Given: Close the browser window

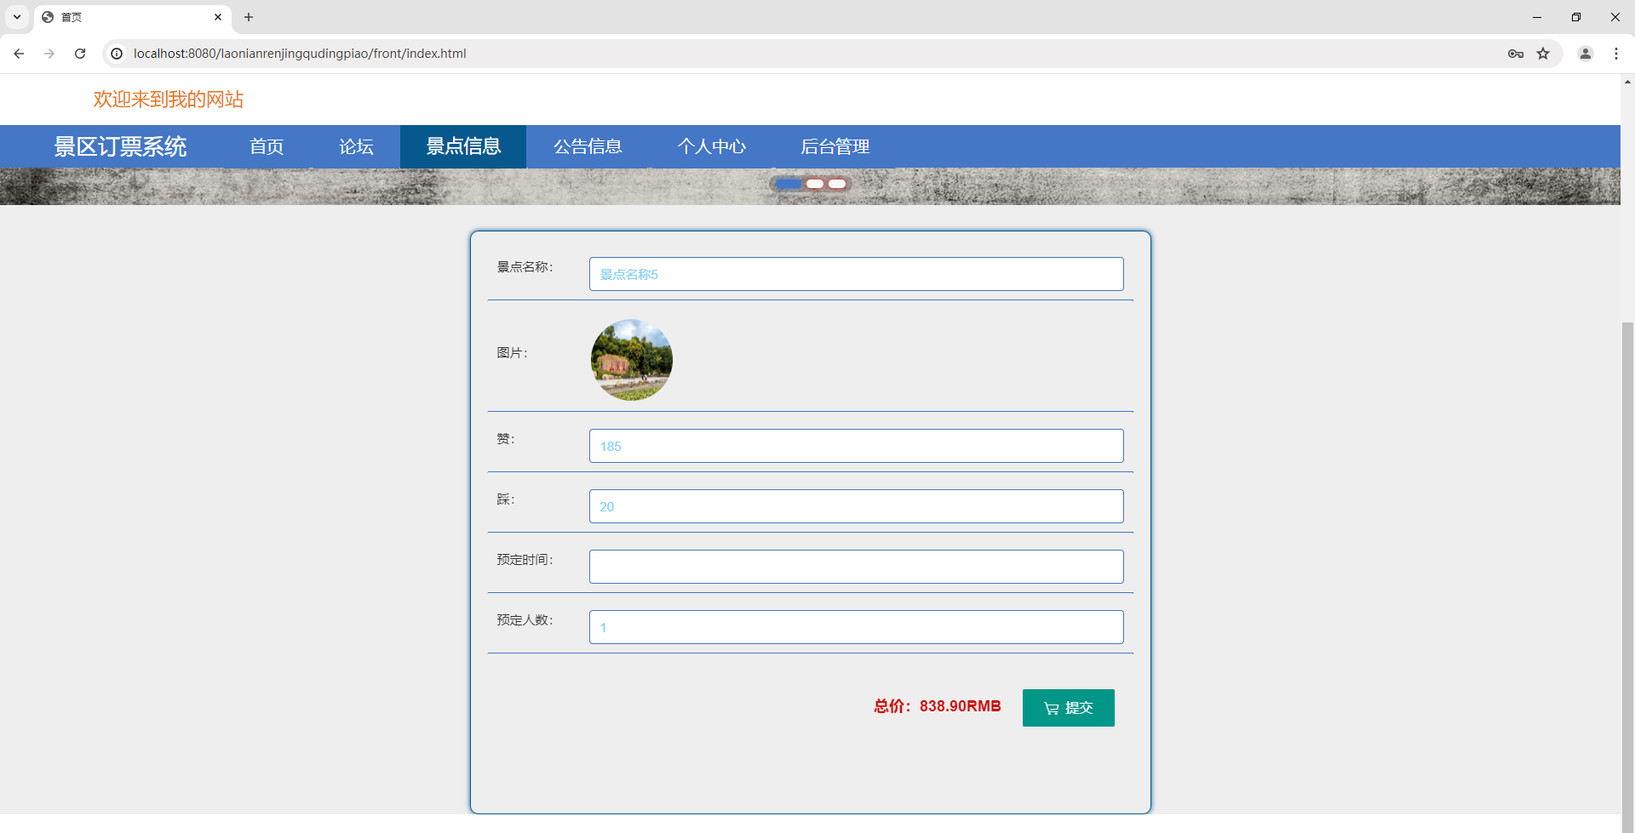Looking at the screenshot, I should click(x=1615, y=17).
